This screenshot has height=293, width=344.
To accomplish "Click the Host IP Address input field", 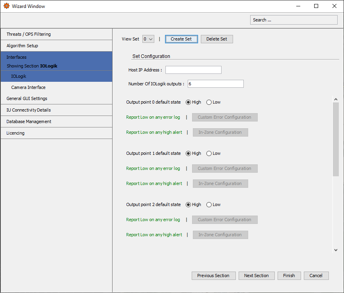I will [x=193, y=69].
